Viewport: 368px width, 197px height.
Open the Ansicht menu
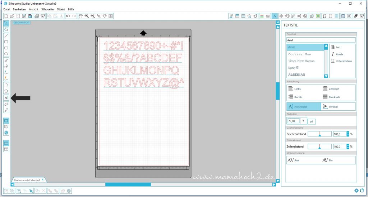[33, 9]
